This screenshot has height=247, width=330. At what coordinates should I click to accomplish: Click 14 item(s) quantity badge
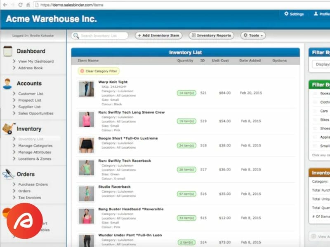point(187,93)
